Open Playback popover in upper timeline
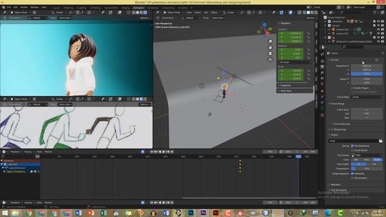 pyautogui.click(x=16, y=152)
